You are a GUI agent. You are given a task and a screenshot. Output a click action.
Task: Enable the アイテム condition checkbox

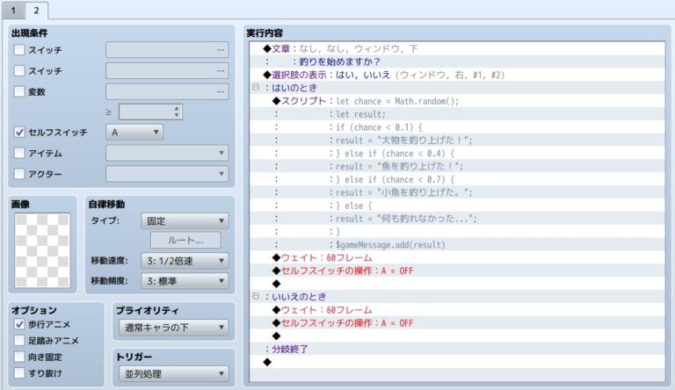coord(20,153)
